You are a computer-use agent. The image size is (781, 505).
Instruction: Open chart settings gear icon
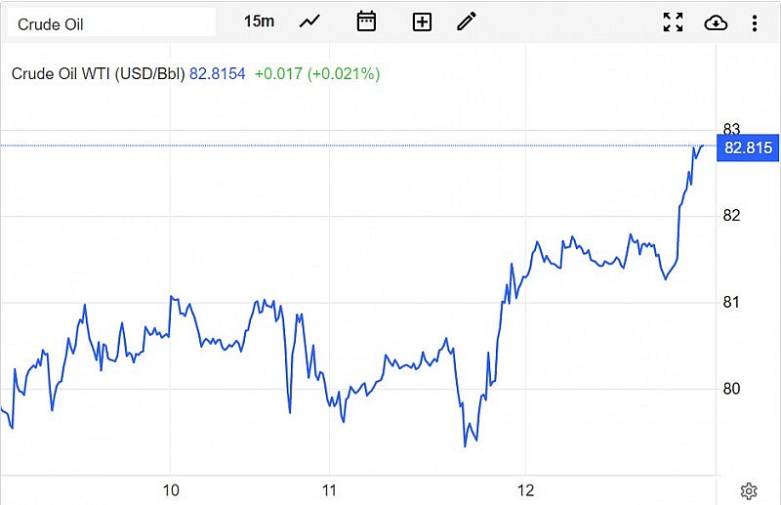[x=749, y=490]
